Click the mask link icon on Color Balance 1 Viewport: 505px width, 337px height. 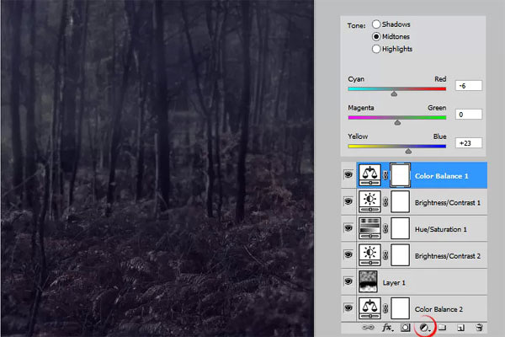(385, 175)
